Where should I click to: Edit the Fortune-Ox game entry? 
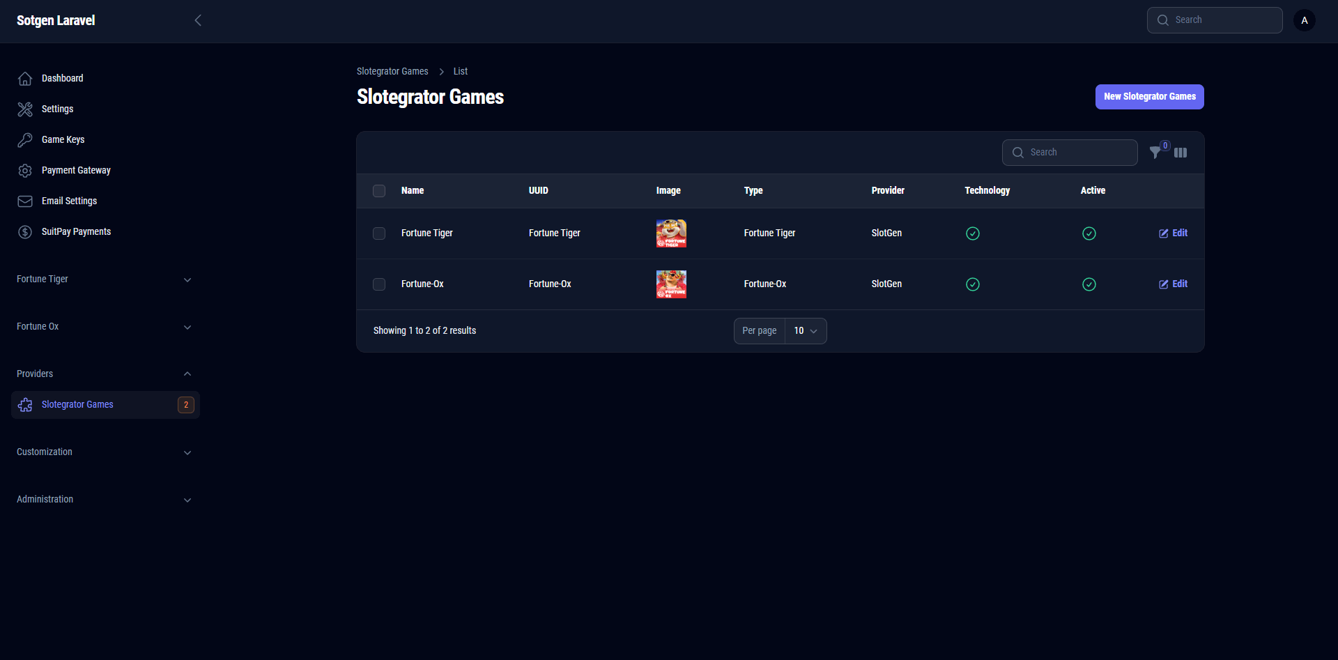click(1173, 284)
